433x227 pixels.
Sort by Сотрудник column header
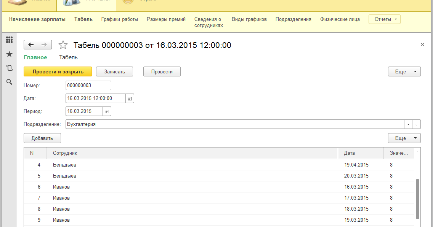tap(192, 153)
